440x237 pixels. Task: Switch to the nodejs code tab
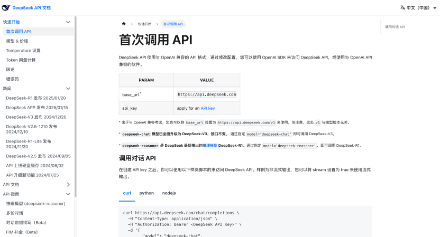(169, 193)
